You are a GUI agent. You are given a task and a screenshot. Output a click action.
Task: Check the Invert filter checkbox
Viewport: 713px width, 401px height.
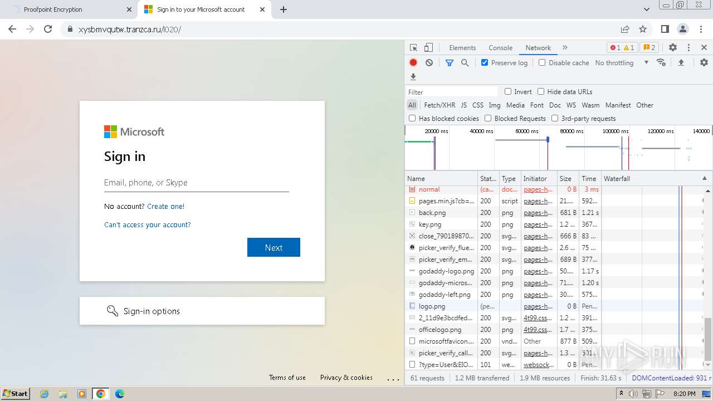[x=508, y=91]
